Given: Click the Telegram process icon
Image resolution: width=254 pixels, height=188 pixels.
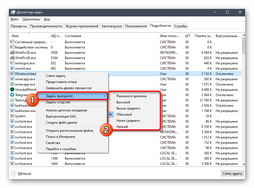Looking at the screenshot, I should (12, 95).
